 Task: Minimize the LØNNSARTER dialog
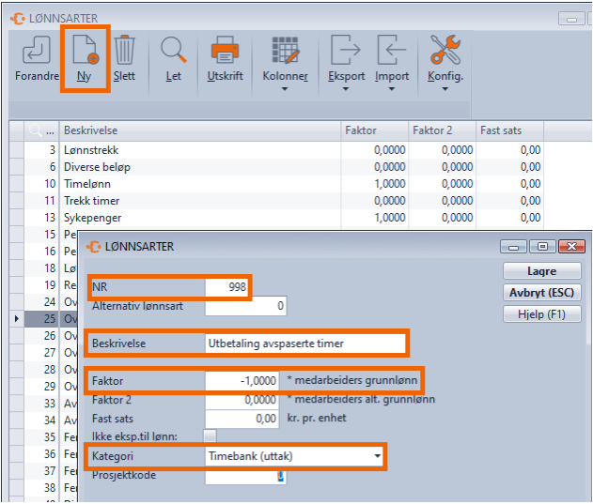tap(513, 247)
